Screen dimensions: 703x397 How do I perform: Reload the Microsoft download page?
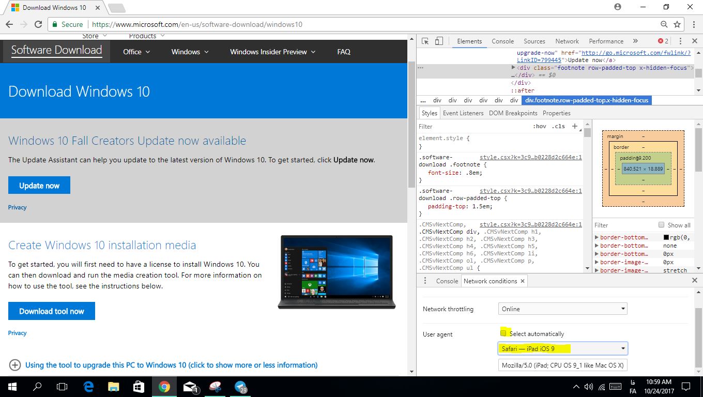click(x=38, y=24)
